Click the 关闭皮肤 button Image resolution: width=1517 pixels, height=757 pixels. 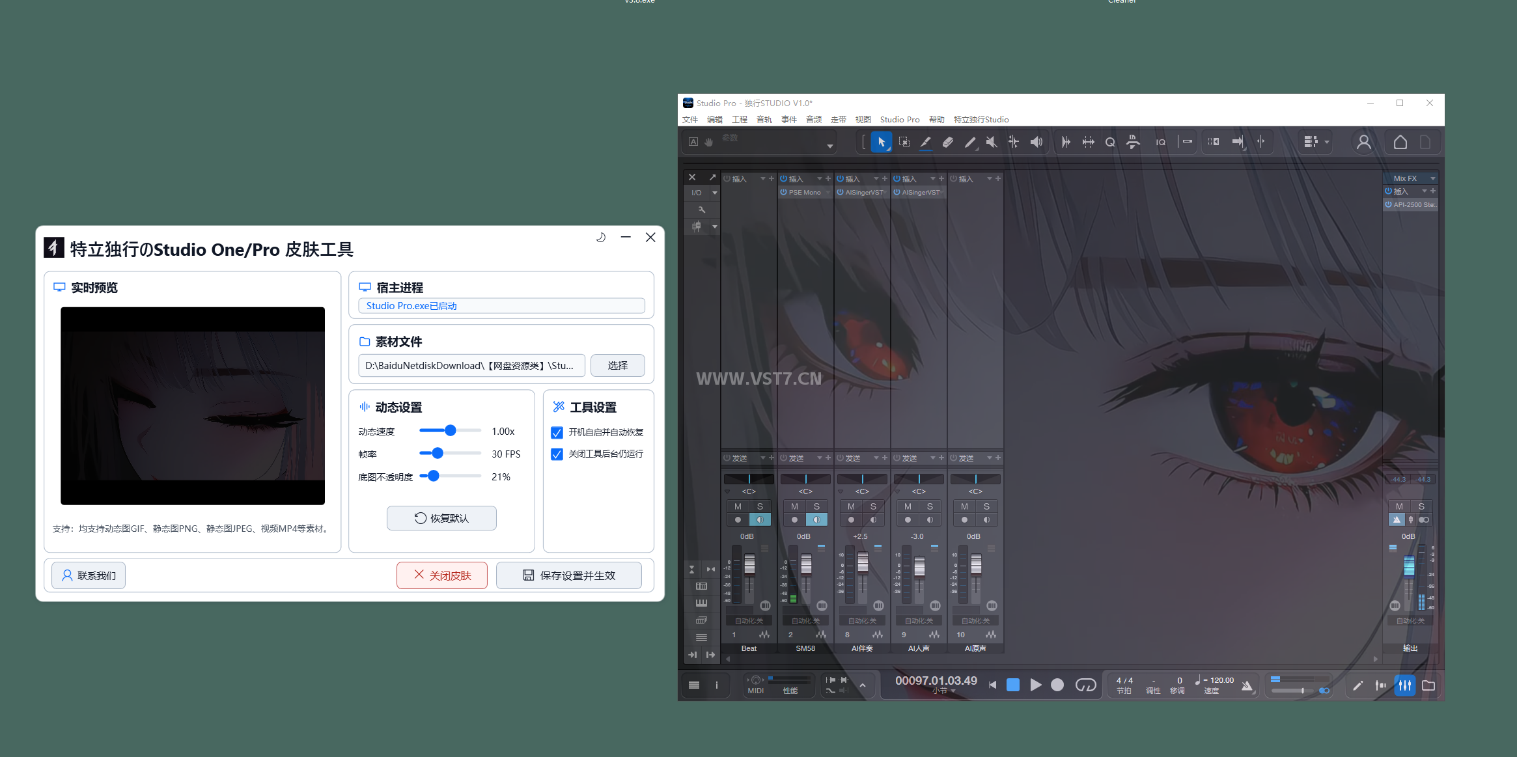(x=442, y=575)
